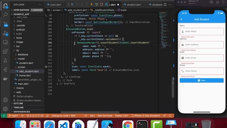Screen dimensions: 227x128
Task: Open Run and Debug view
Action: [5, 33]
